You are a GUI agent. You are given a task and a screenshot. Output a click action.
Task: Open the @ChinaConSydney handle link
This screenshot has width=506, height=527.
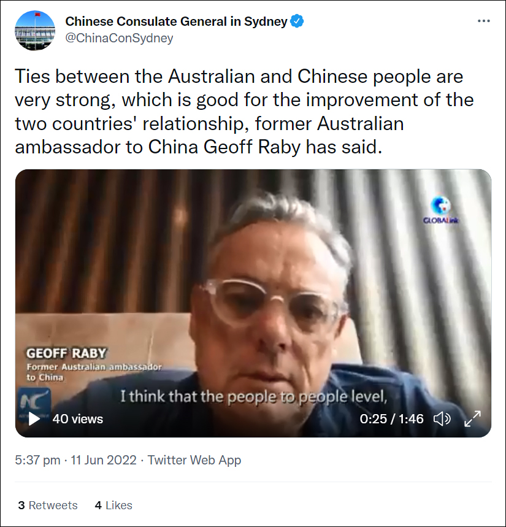click(119, 38)
